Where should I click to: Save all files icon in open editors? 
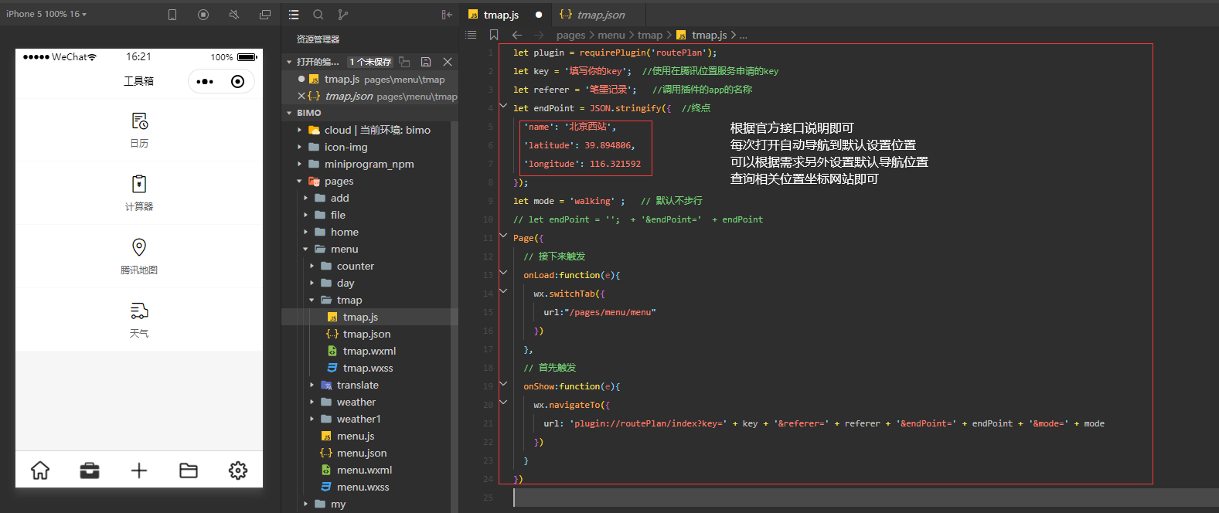tap(426, 62)
